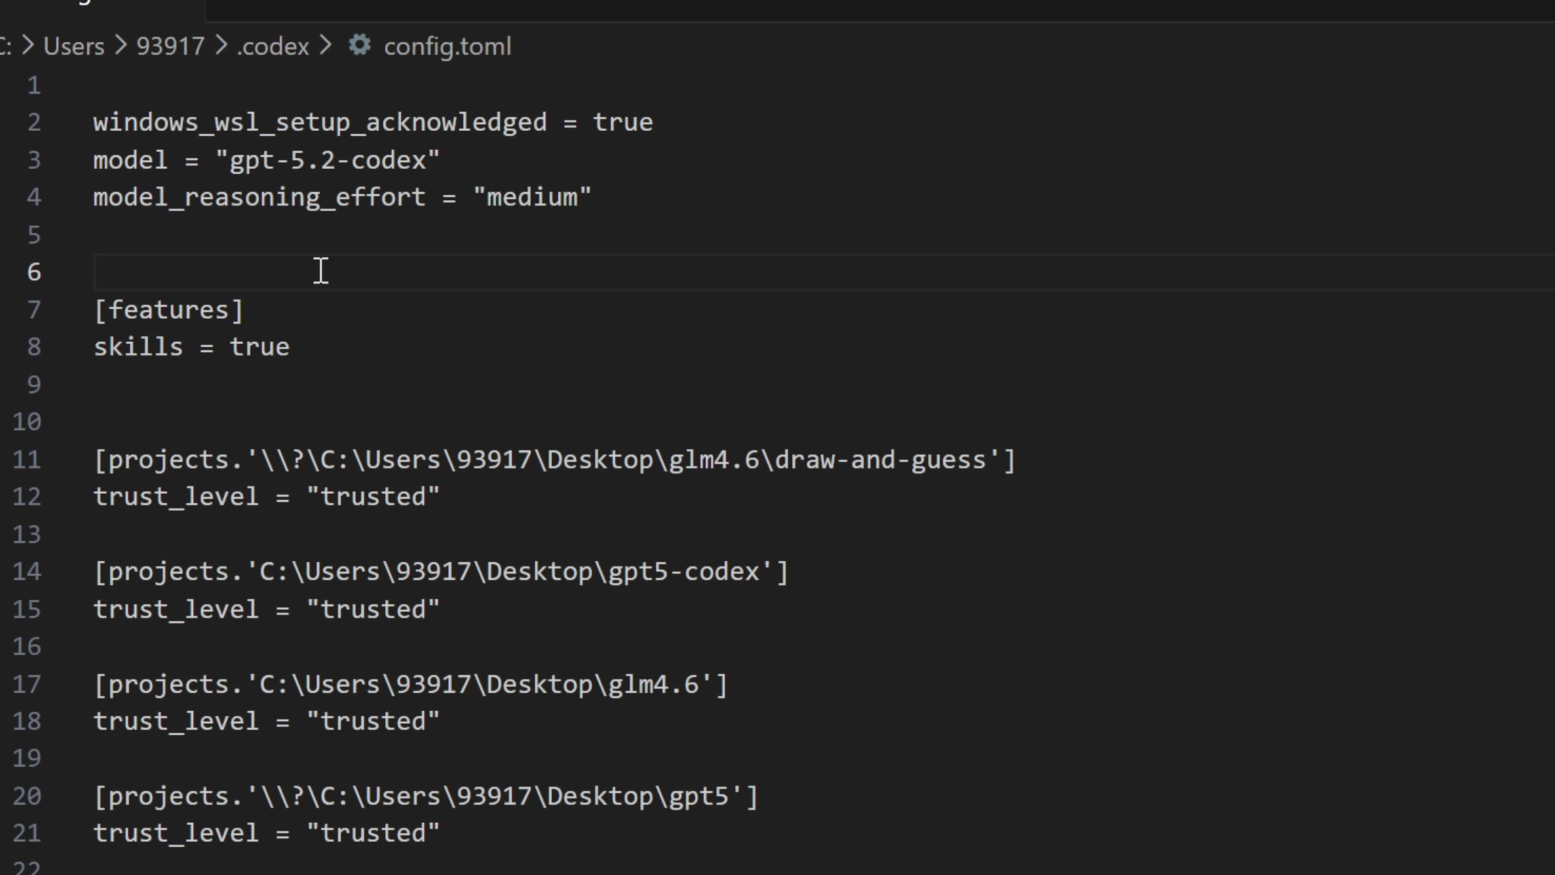The height and width of the screenshot is (875, 1555).
Task: Click chevron between 93917 and .codex
Action: click(x=221, y=46)
